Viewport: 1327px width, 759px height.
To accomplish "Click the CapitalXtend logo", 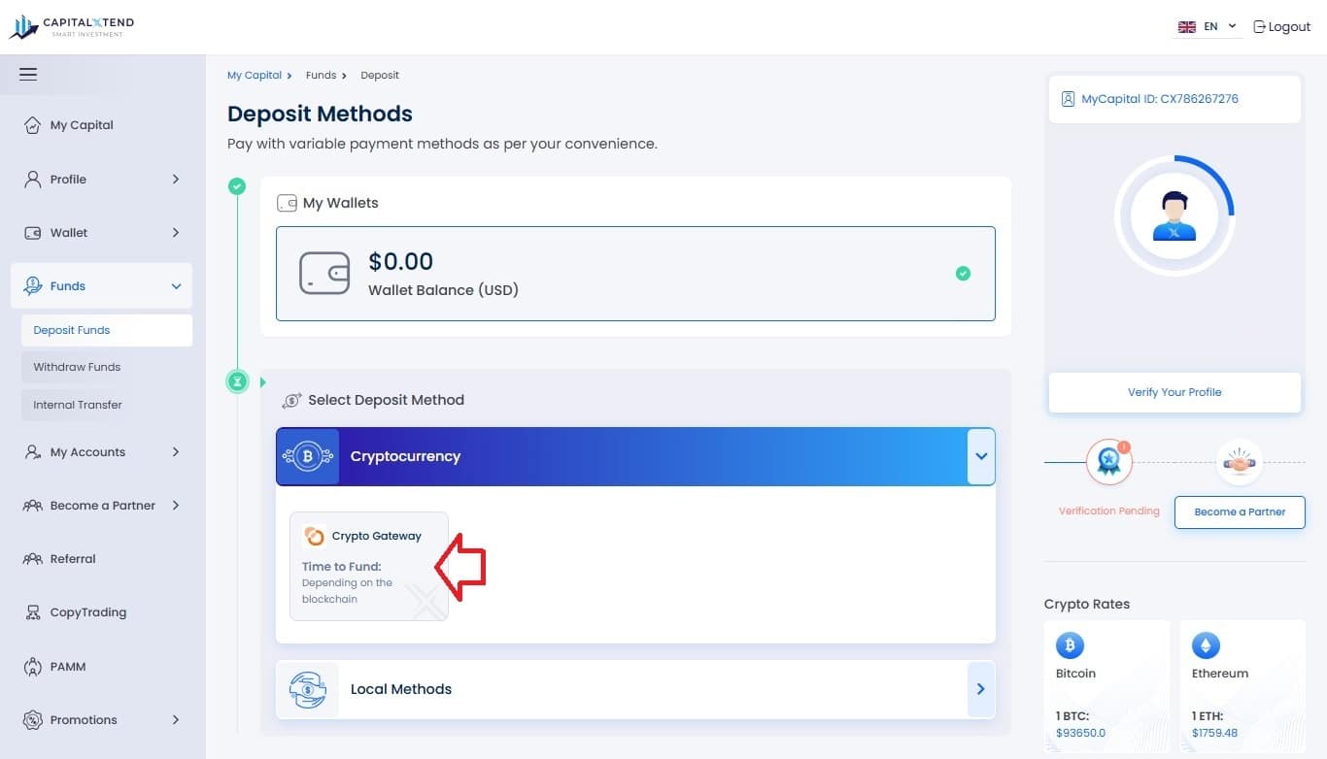I will coord(72,27).
